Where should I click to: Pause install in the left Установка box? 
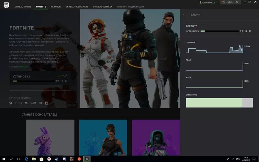click(x=62, y=81)
